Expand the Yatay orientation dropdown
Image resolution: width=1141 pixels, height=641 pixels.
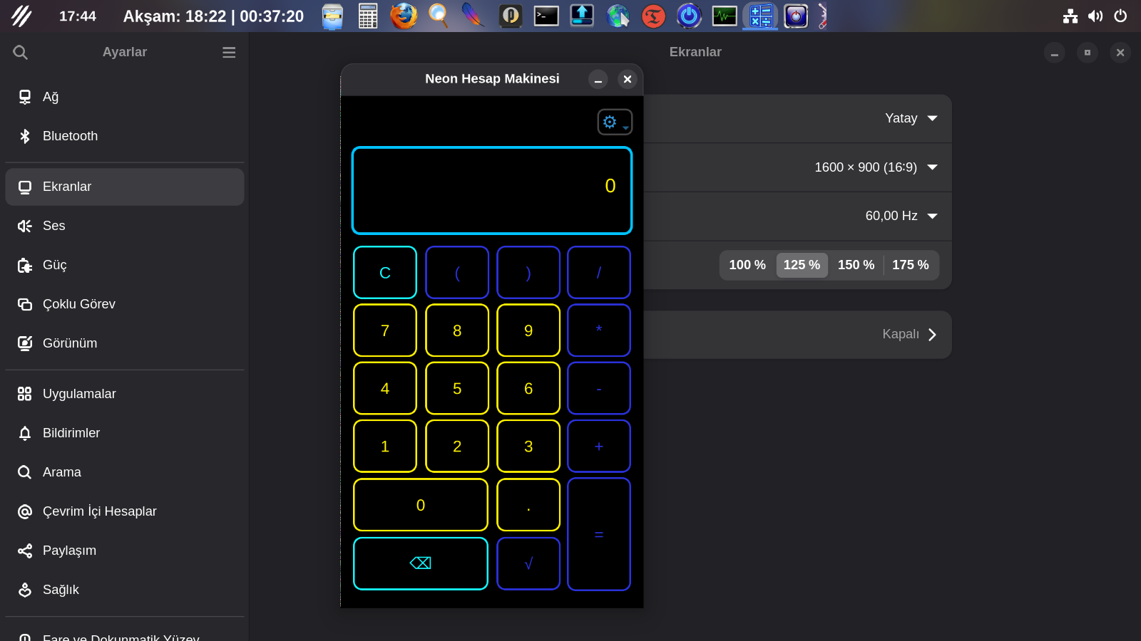911,118
